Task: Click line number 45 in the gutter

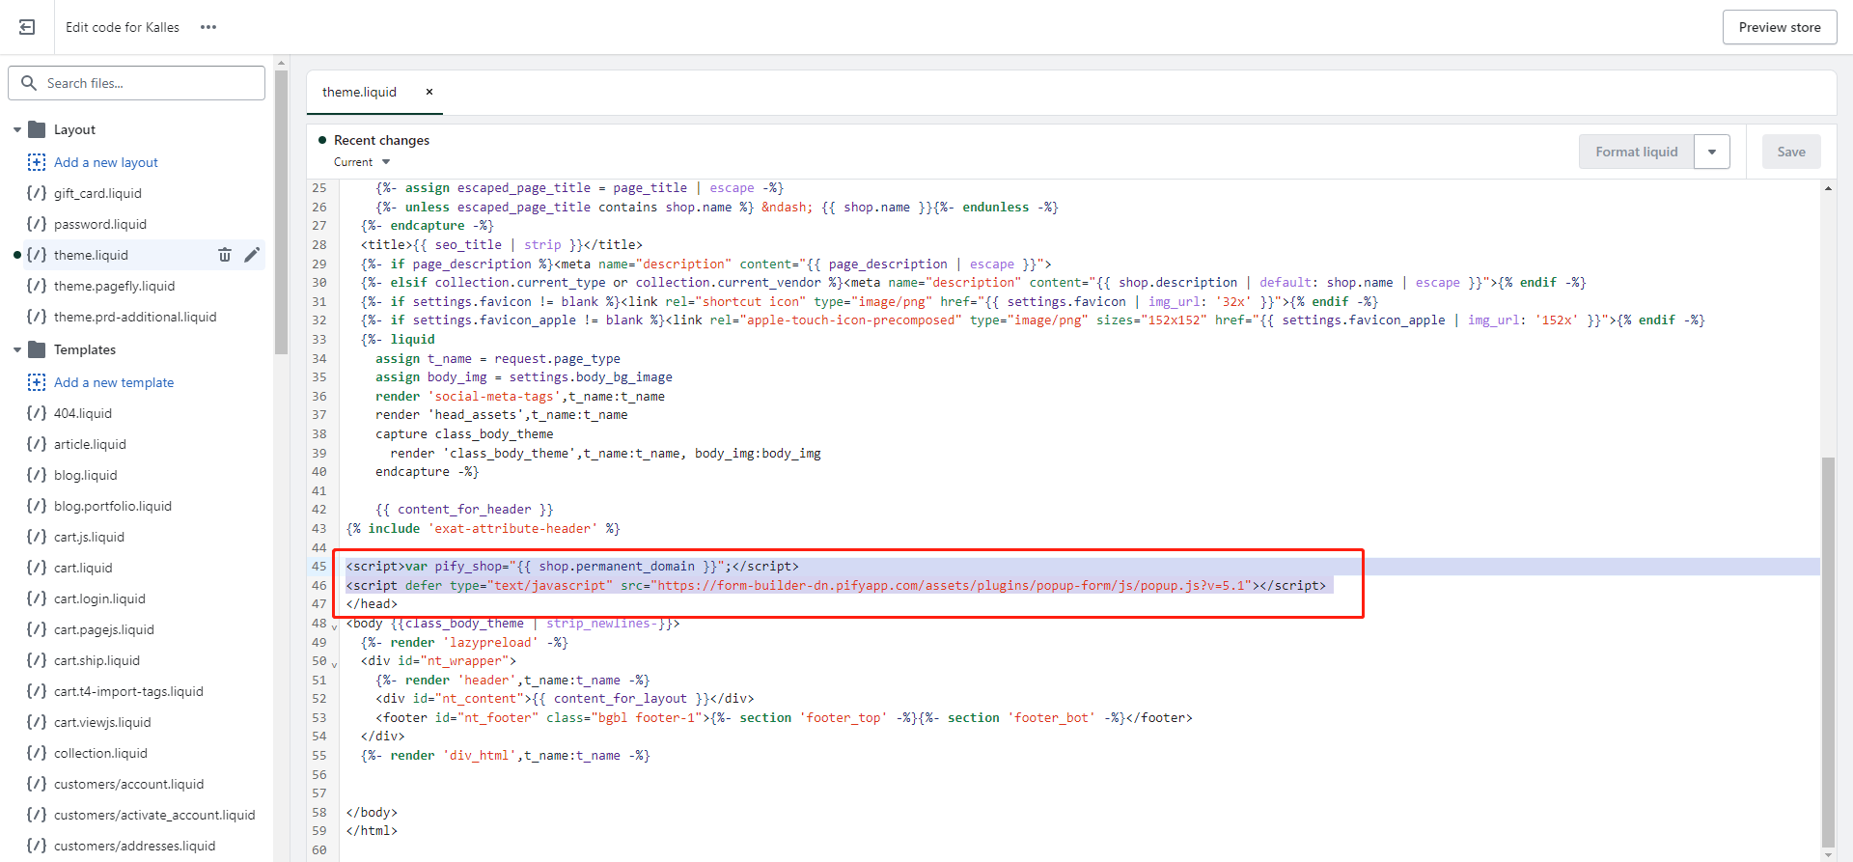Action: pyautogui.click(x=318, y=567)
